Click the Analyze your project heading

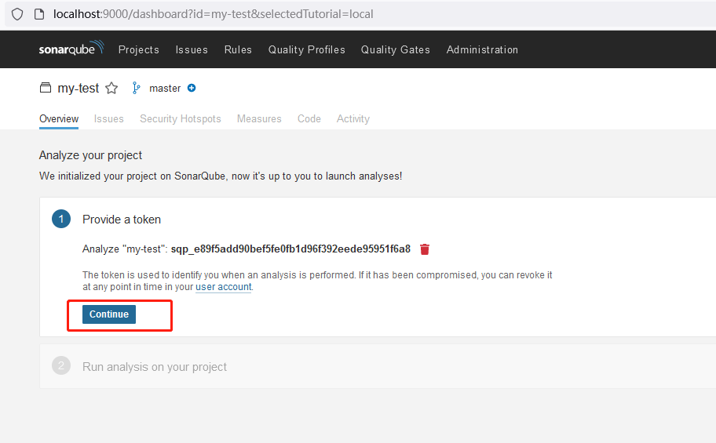tap(90, 155)
